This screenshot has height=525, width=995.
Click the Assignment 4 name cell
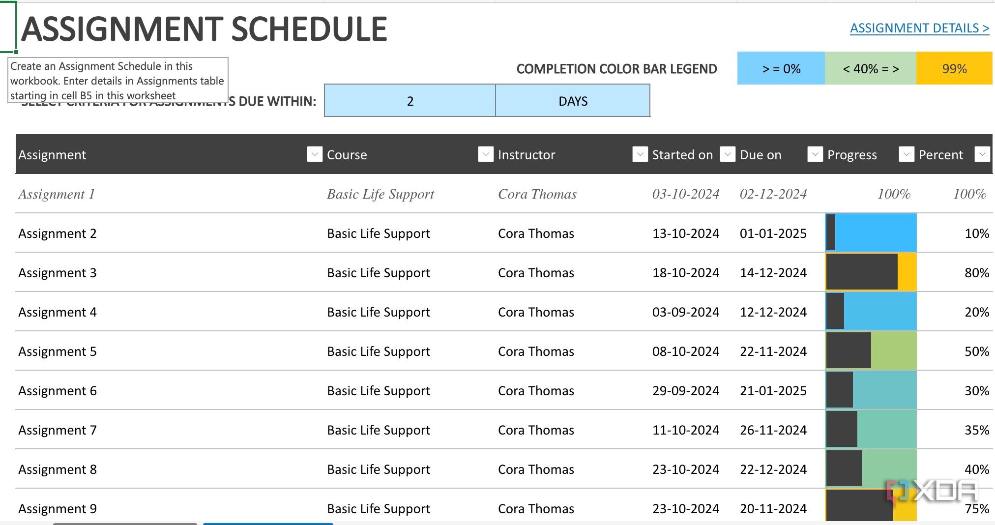58,312
